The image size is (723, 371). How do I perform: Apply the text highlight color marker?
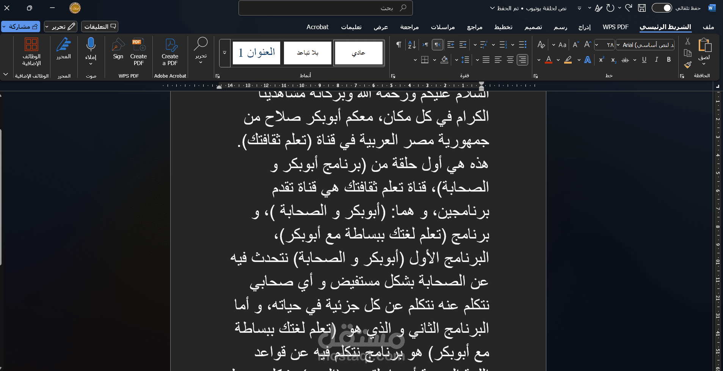click(x=568, y=60)
